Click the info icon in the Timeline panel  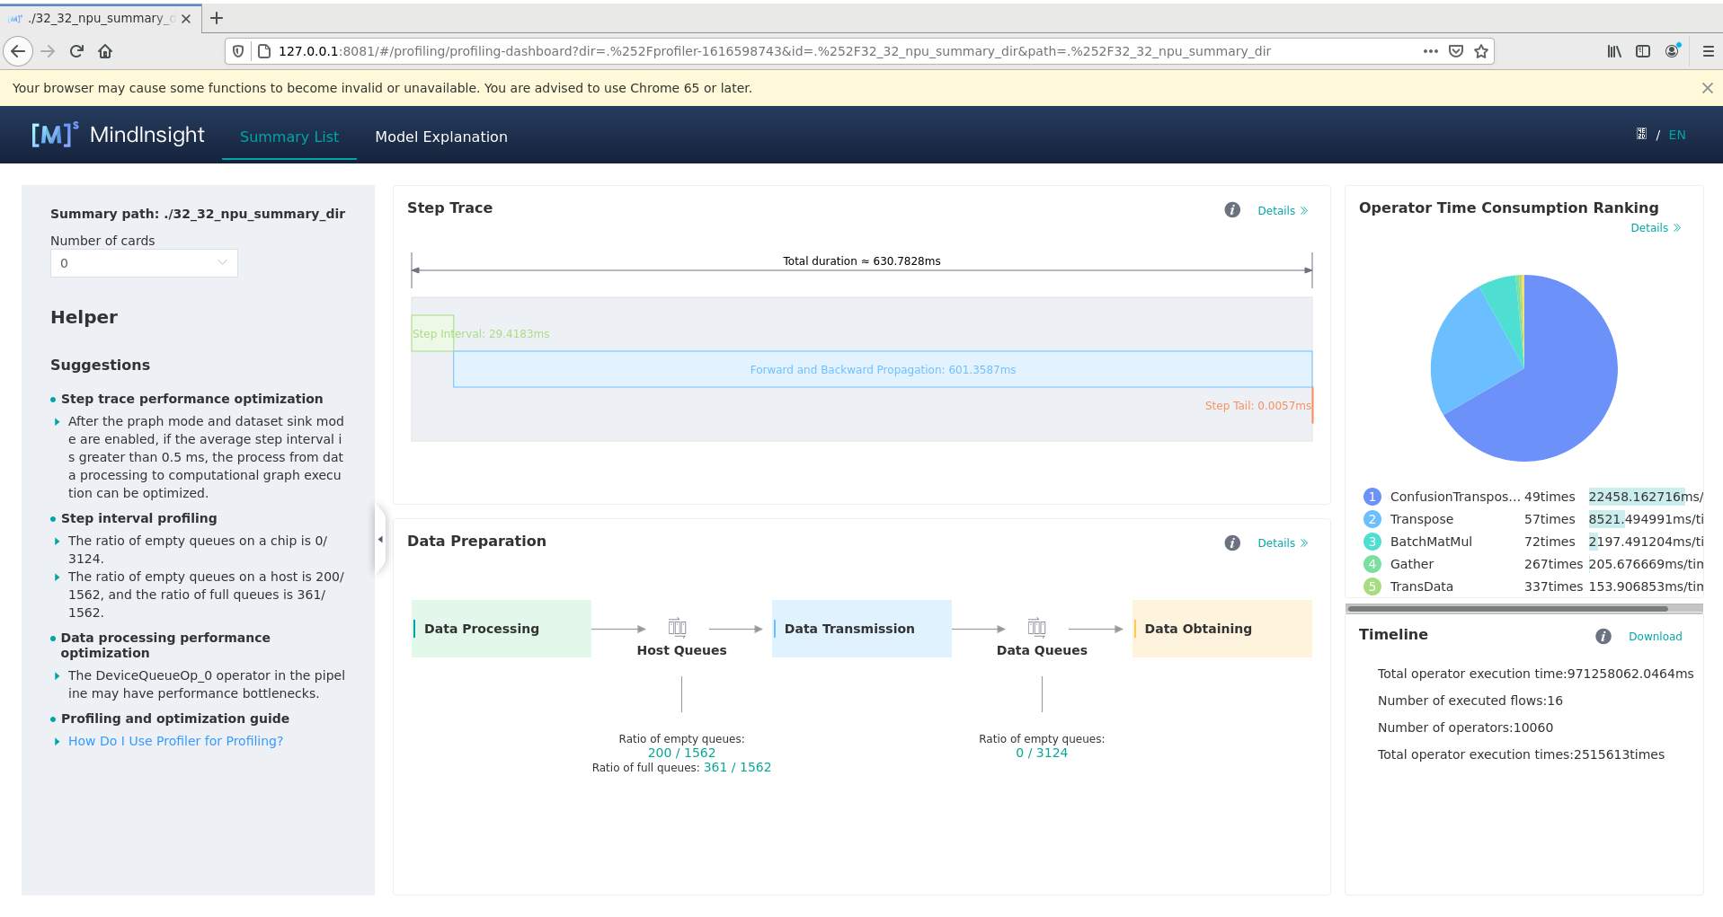[1603, 636]
